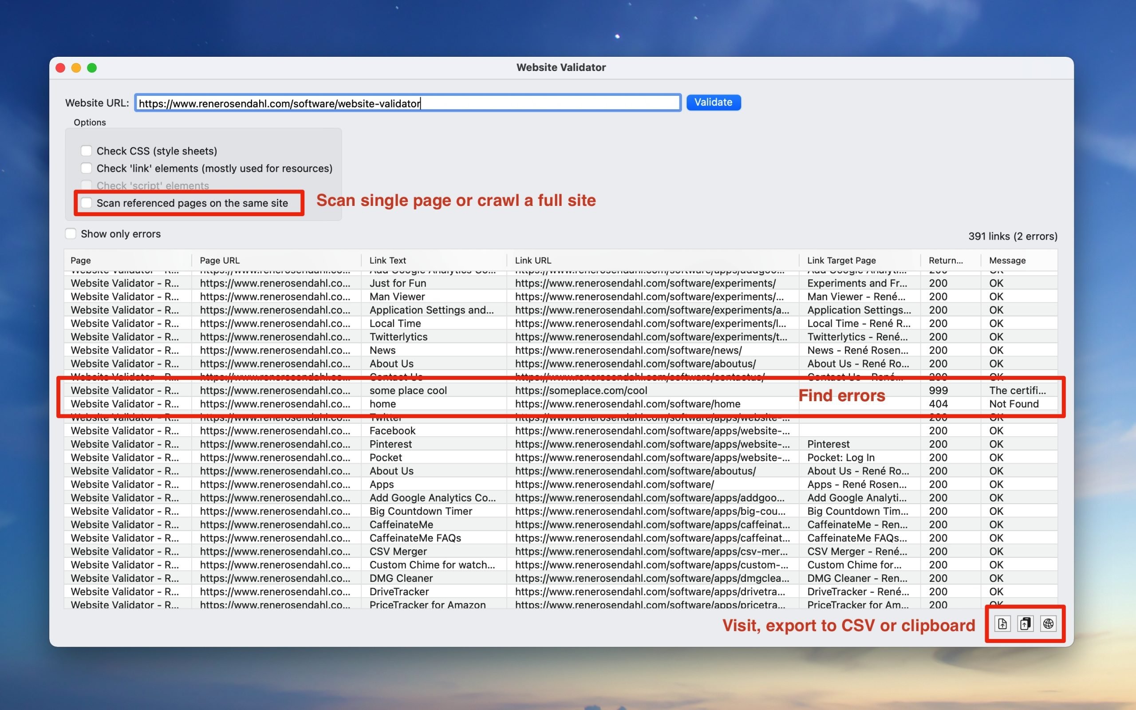
Task: Select 'Pinterest' in Link Target Page column
Action: click(x=828, y=444)
